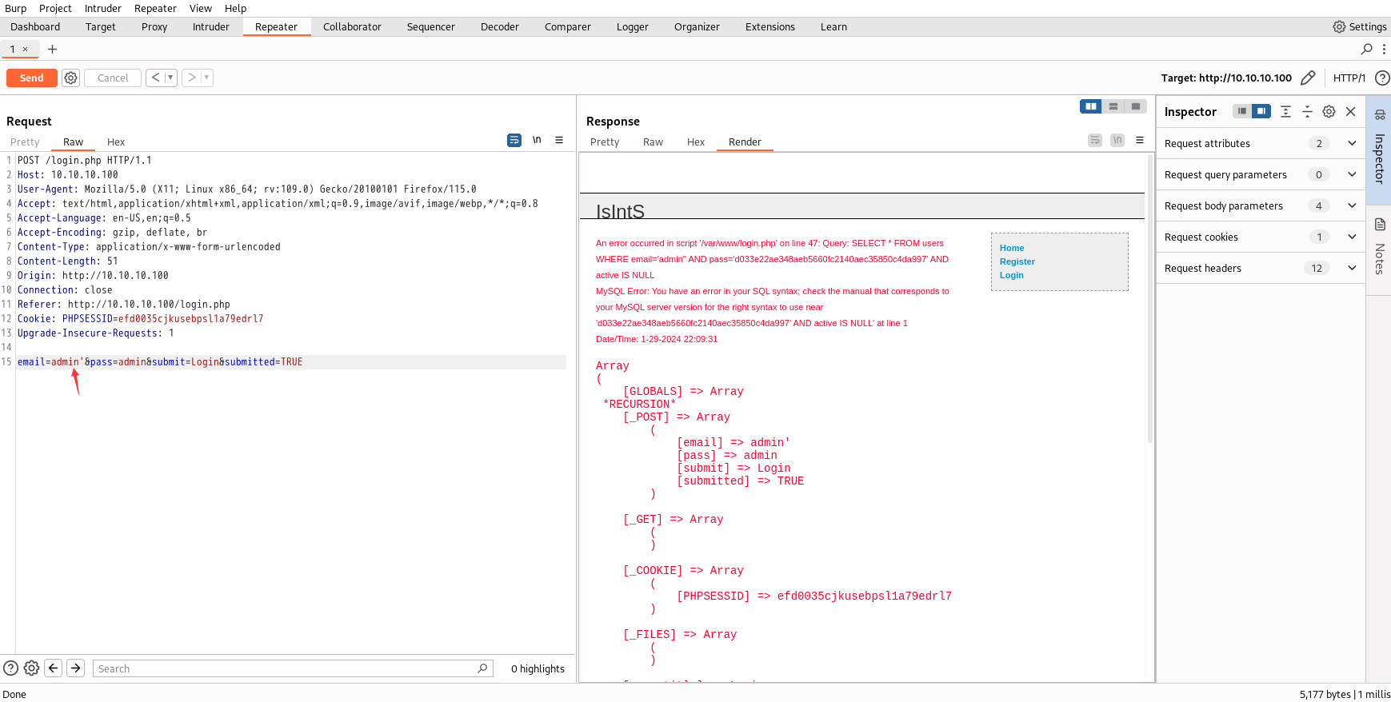The height and width of the screenshot is (702, 1391).
Task: Select Pretty view in Request pane
Action: (25, 142)
